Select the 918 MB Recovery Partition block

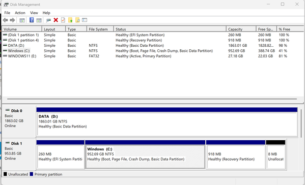(x=236, y=155)
